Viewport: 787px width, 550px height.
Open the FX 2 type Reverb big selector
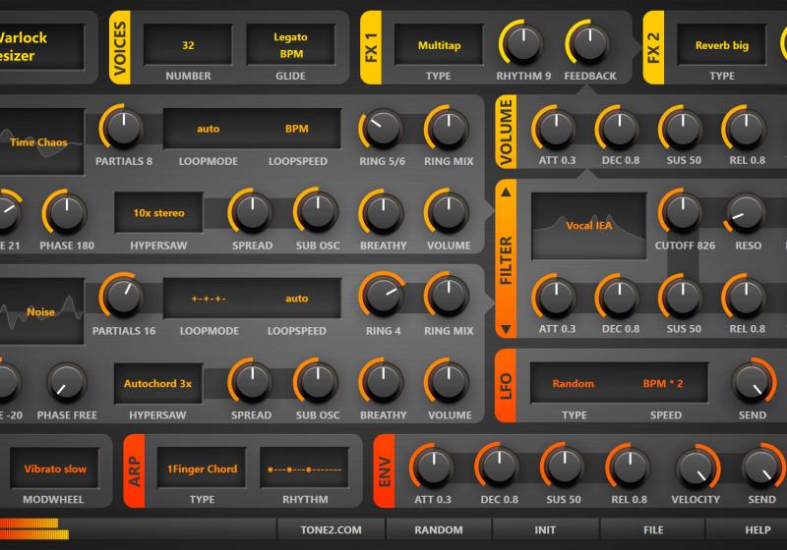click(x=722, y=45)
